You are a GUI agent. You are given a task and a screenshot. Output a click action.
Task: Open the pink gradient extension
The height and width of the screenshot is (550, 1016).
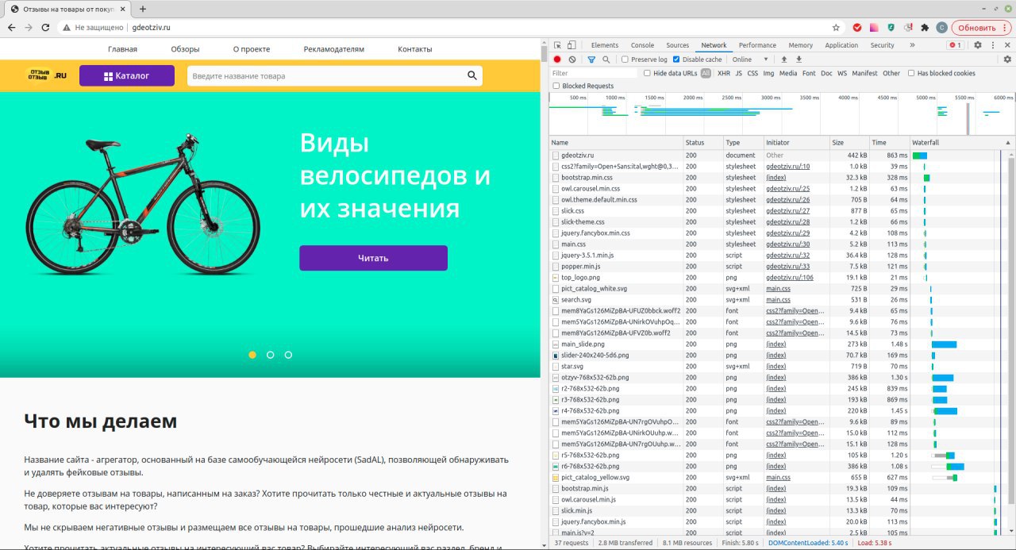(874, 27)
